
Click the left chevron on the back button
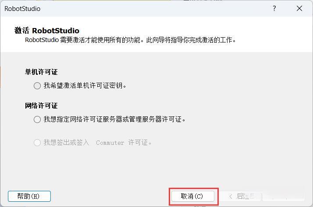click(x=231, y=196)
